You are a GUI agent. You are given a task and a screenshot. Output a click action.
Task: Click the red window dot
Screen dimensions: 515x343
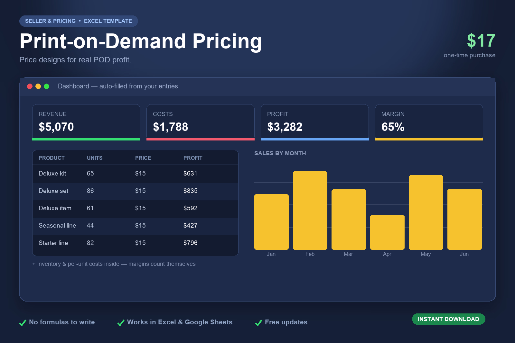coord(30,86)
